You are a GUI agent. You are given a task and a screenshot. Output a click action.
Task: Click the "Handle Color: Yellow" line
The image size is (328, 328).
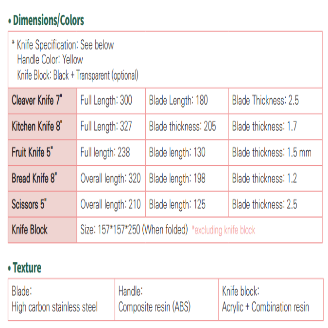(x=50, y=60)
